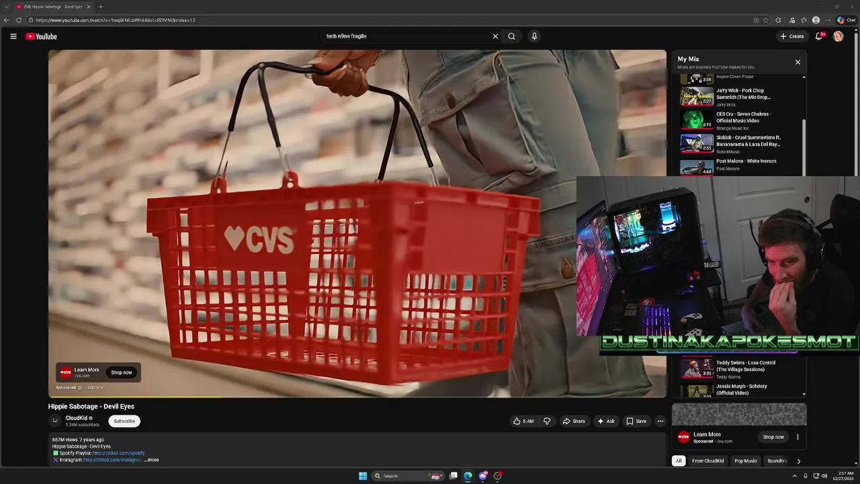Click the Share button

574,421
